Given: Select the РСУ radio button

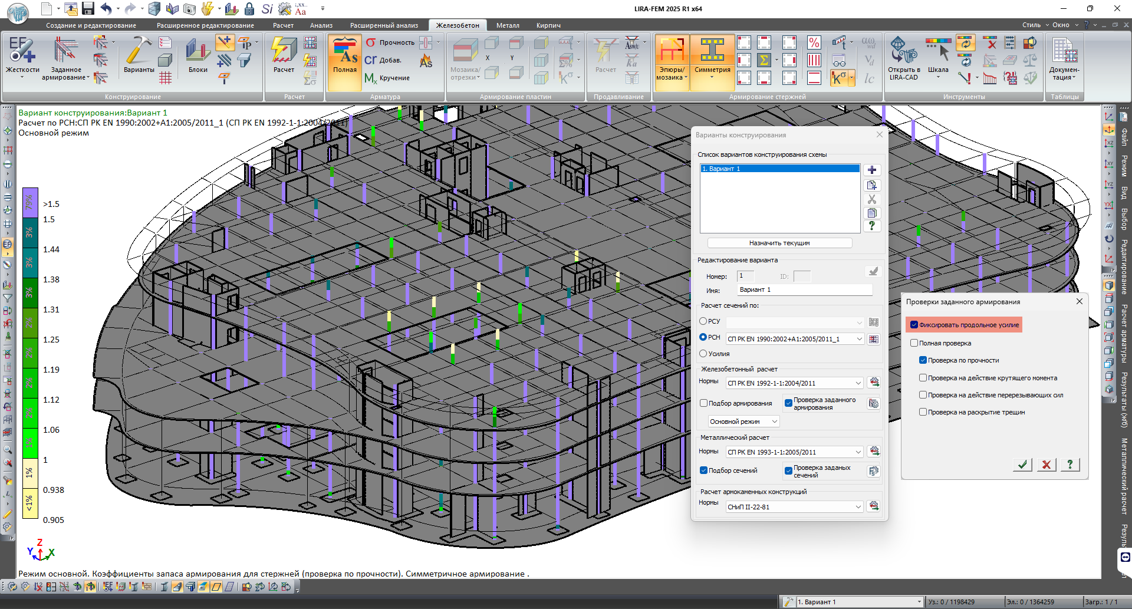Looking at the screenshot, I should pyautogui.click(x=703, y=321).
